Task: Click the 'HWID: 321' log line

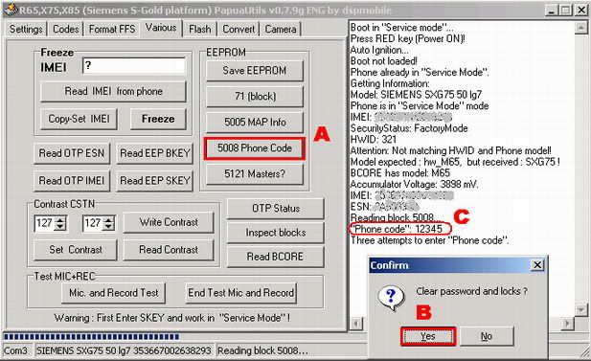Action: click(x=374, y=140)
